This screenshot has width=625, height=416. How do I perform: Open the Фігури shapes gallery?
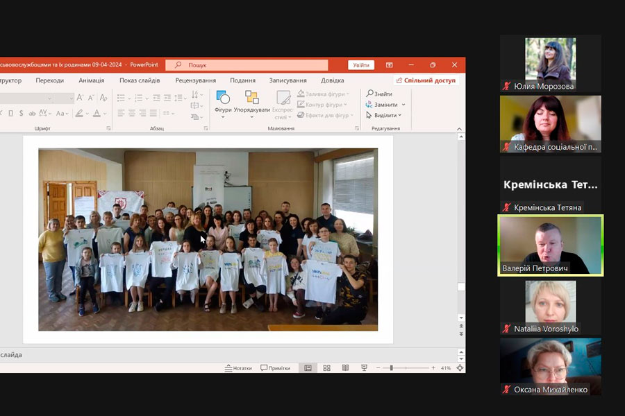(223, 101)
